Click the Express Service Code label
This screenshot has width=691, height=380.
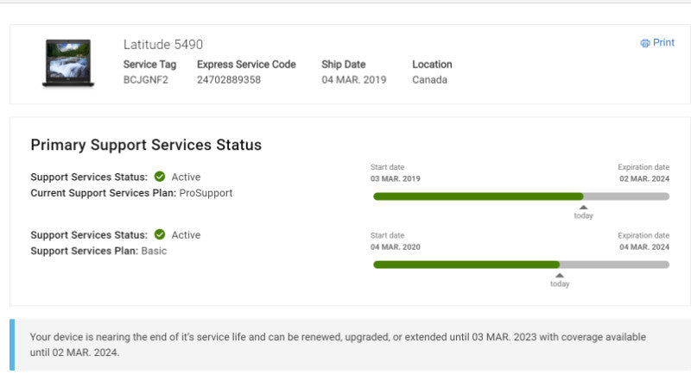pos(246,65)
